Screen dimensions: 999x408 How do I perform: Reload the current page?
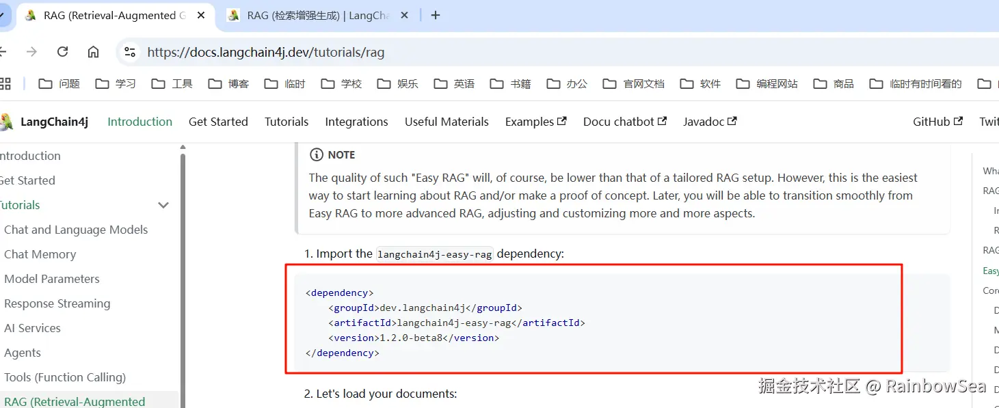62,52
